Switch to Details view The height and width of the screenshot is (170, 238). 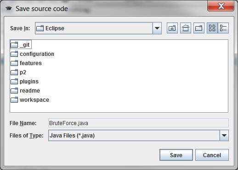[x=223, y=28]
